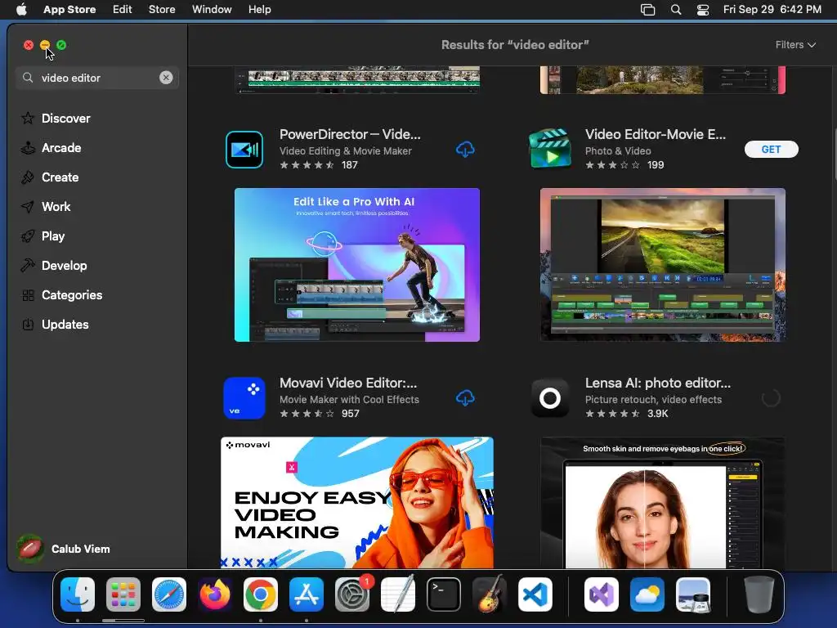Open Lensa AI: photo editor title

point(658,383)
